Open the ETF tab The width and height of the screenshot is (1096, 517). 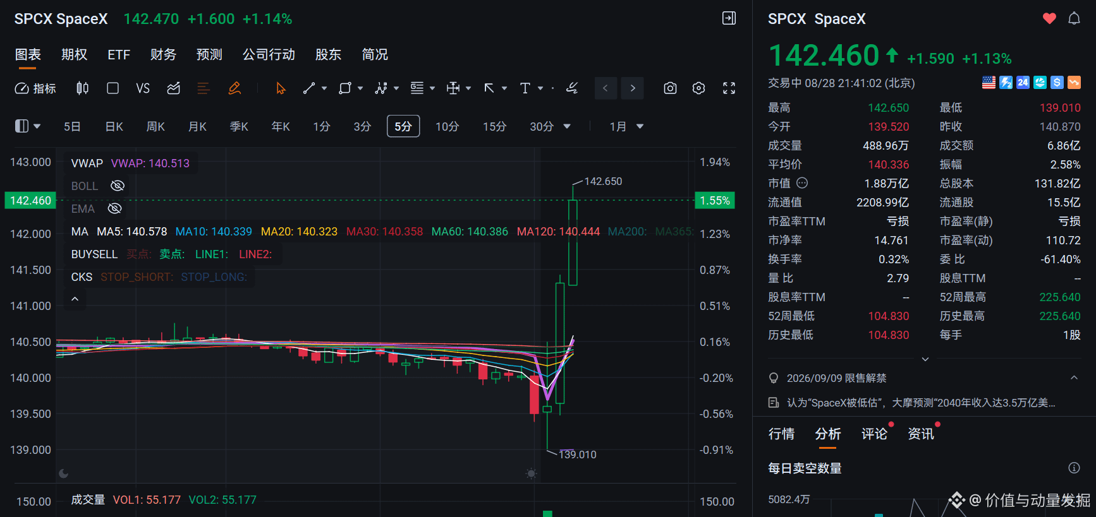119,55
